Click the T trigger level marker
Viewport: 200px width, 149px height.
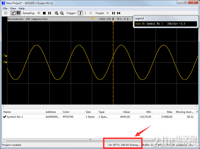5,56
